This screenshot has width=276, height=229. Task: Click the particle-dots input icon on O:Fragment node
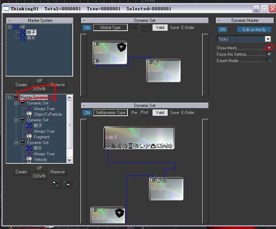(164, 180)
